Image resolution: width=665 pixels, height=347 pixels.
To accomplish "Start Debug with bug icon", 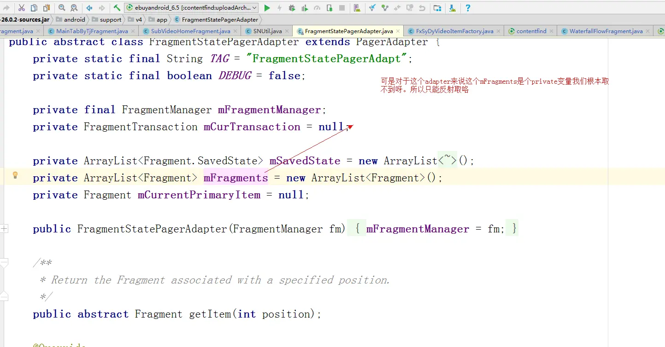I will tap(292, 8).
